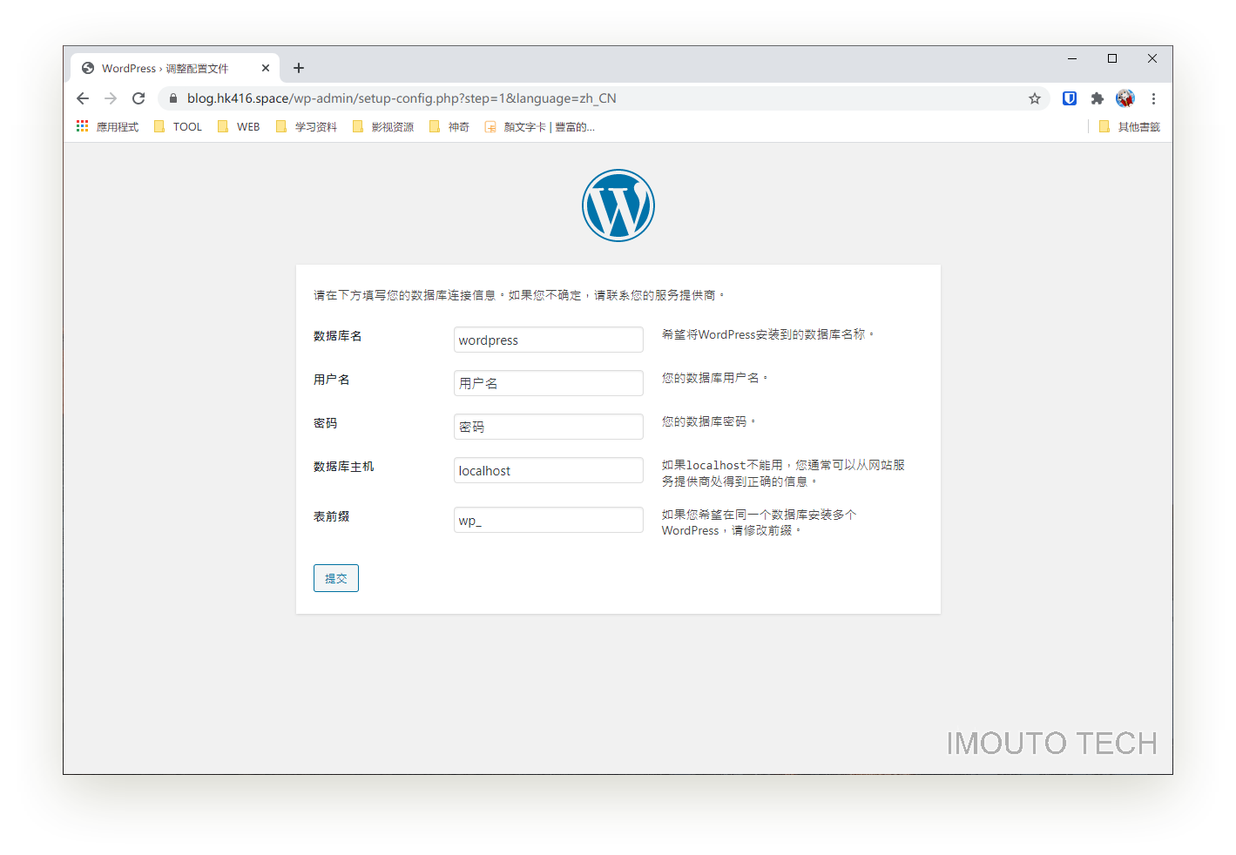Bookmark this page with star icon
The image size is (1236, 855).
(1035, 98)
